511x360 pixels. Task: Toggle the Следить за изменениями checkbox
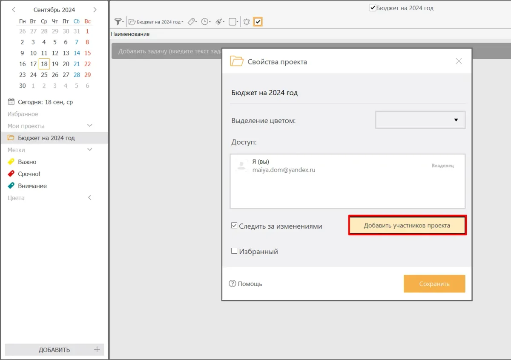234,226
